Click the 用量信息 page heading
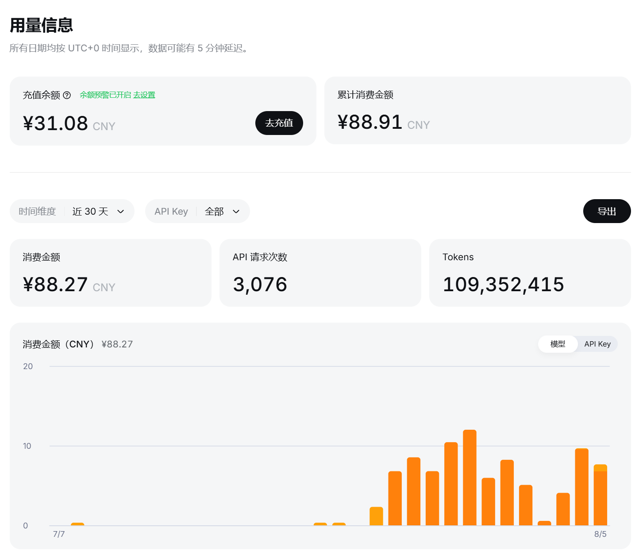Viewport: 635px width, 551px height. coord(41,25)
